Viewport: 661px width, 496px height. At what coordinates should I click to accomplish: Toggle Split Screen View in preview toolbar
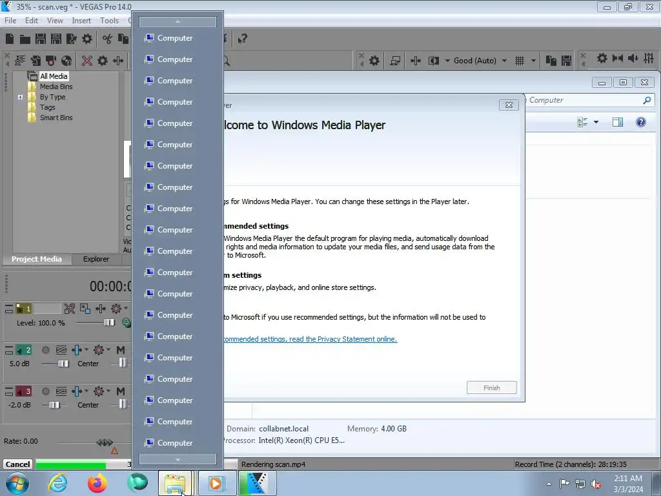[x=434, y=61]
